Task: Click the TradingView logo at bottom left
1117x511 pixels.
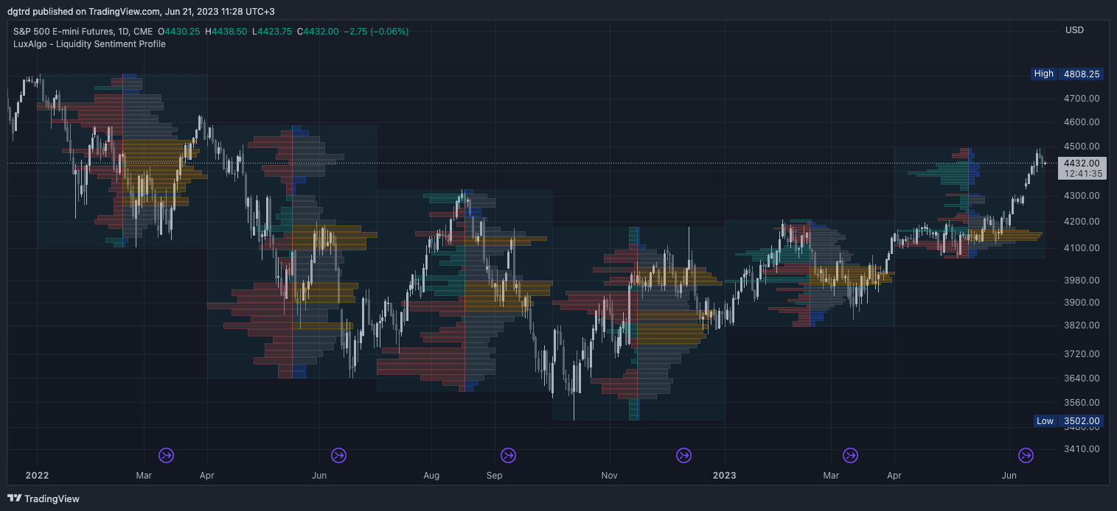Action: (44, 498)
